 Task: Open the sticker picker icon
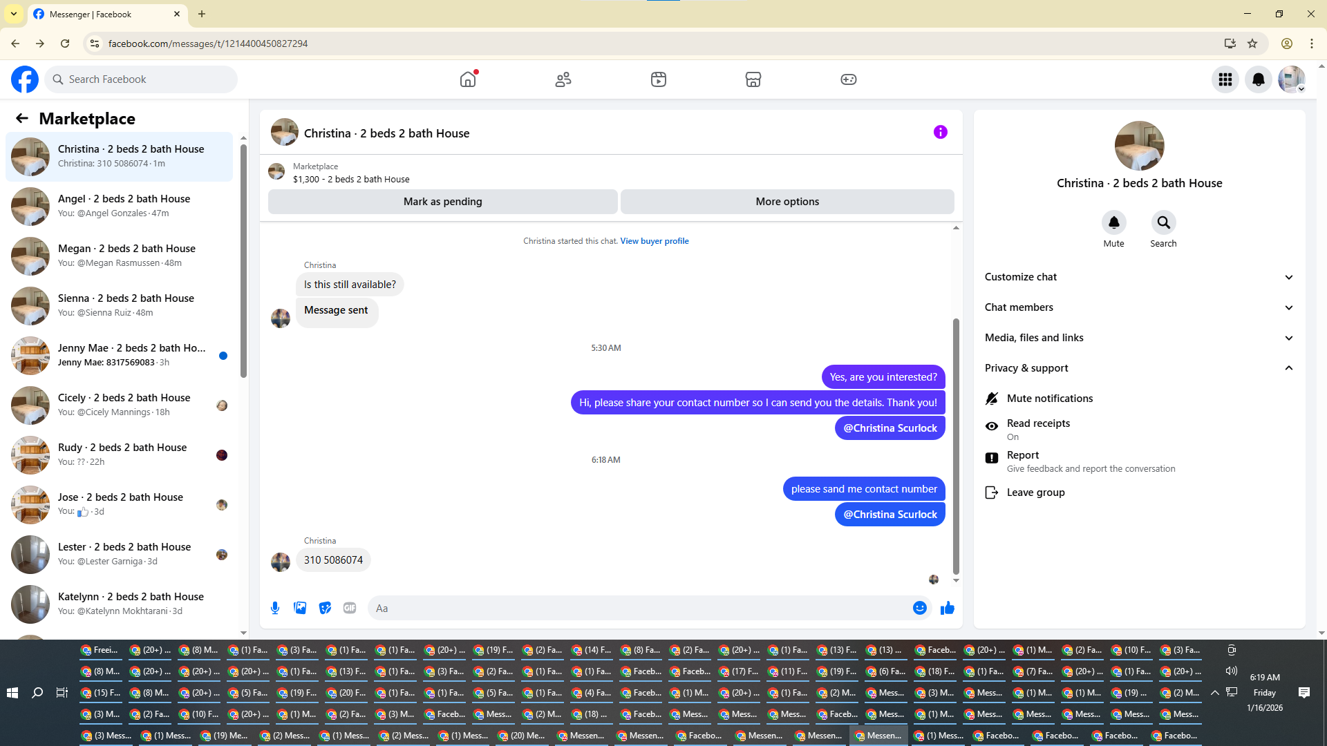(325, 608)
